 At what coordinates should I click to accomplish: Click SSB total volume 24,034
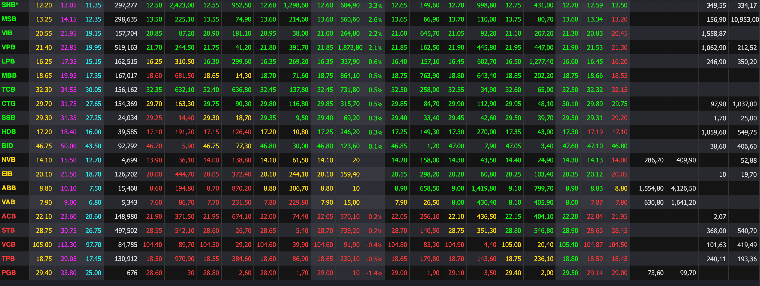(128, 118)
